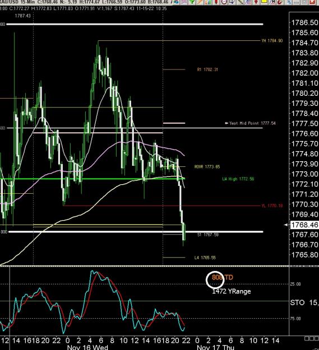The width and height of the screenshot is (319, 350).
Task: Click the blue down arrow toolbar icon
Action: pyautogui.click(x=232, y=2)
